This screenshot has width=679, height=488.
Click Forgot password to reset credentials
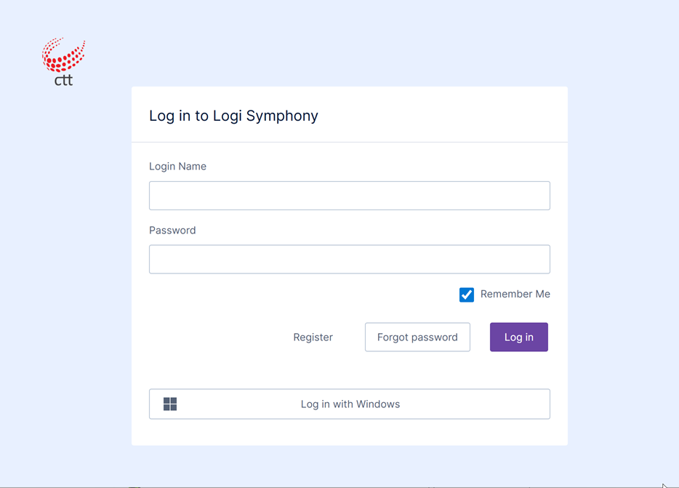point(417,337)
